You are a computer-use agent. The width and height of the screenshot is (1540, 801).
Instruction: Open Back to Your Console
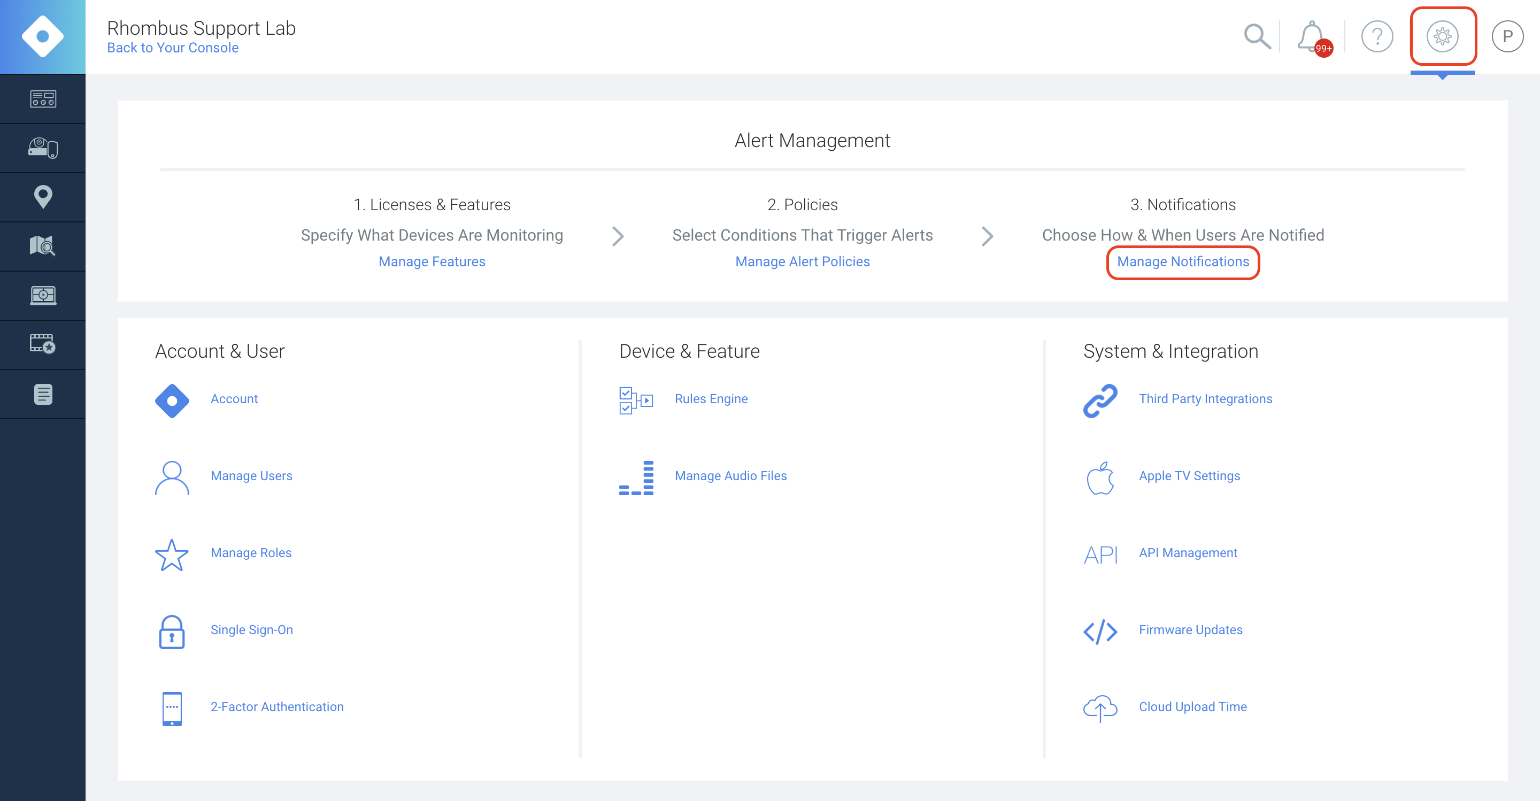[x=172, y=47]
